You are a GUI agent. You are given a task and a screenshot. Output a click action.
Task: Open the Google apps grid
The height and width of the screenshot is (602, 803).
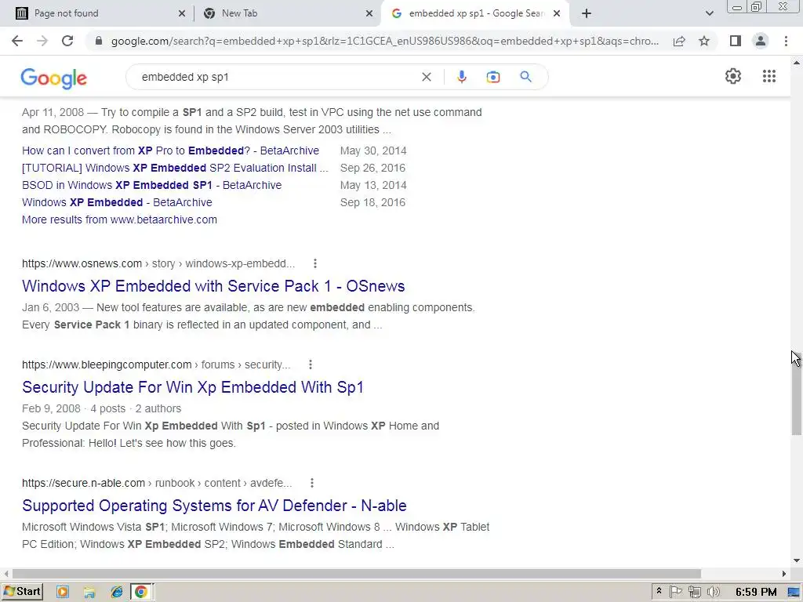tap(768, 76)
